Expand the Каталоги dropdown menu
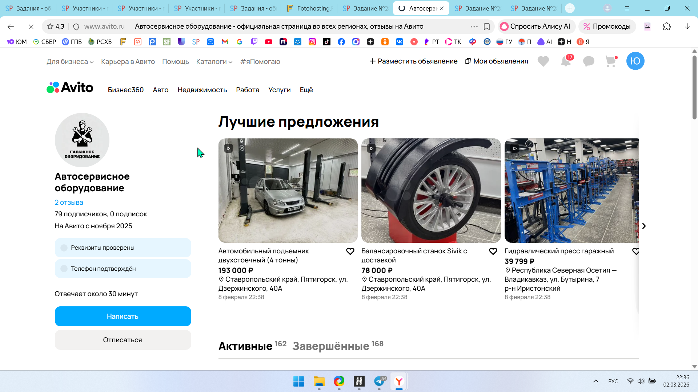The width and height of the screenshot is (698, 392). (x=214, y=62)
